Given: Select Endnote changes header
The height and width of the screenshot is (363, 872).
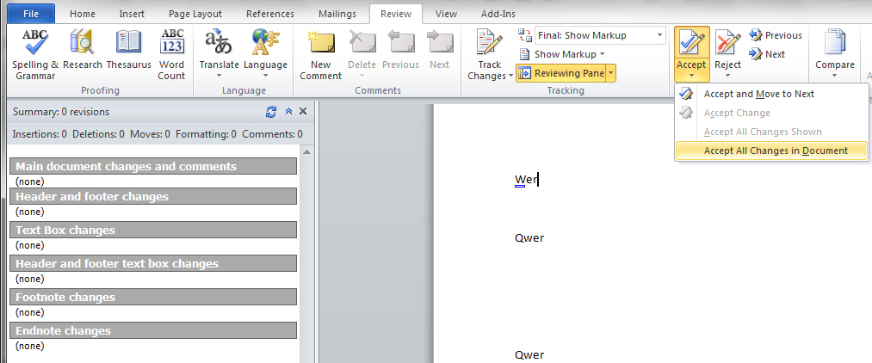Looking at the screenshot, I should click(x=153, y=330).
